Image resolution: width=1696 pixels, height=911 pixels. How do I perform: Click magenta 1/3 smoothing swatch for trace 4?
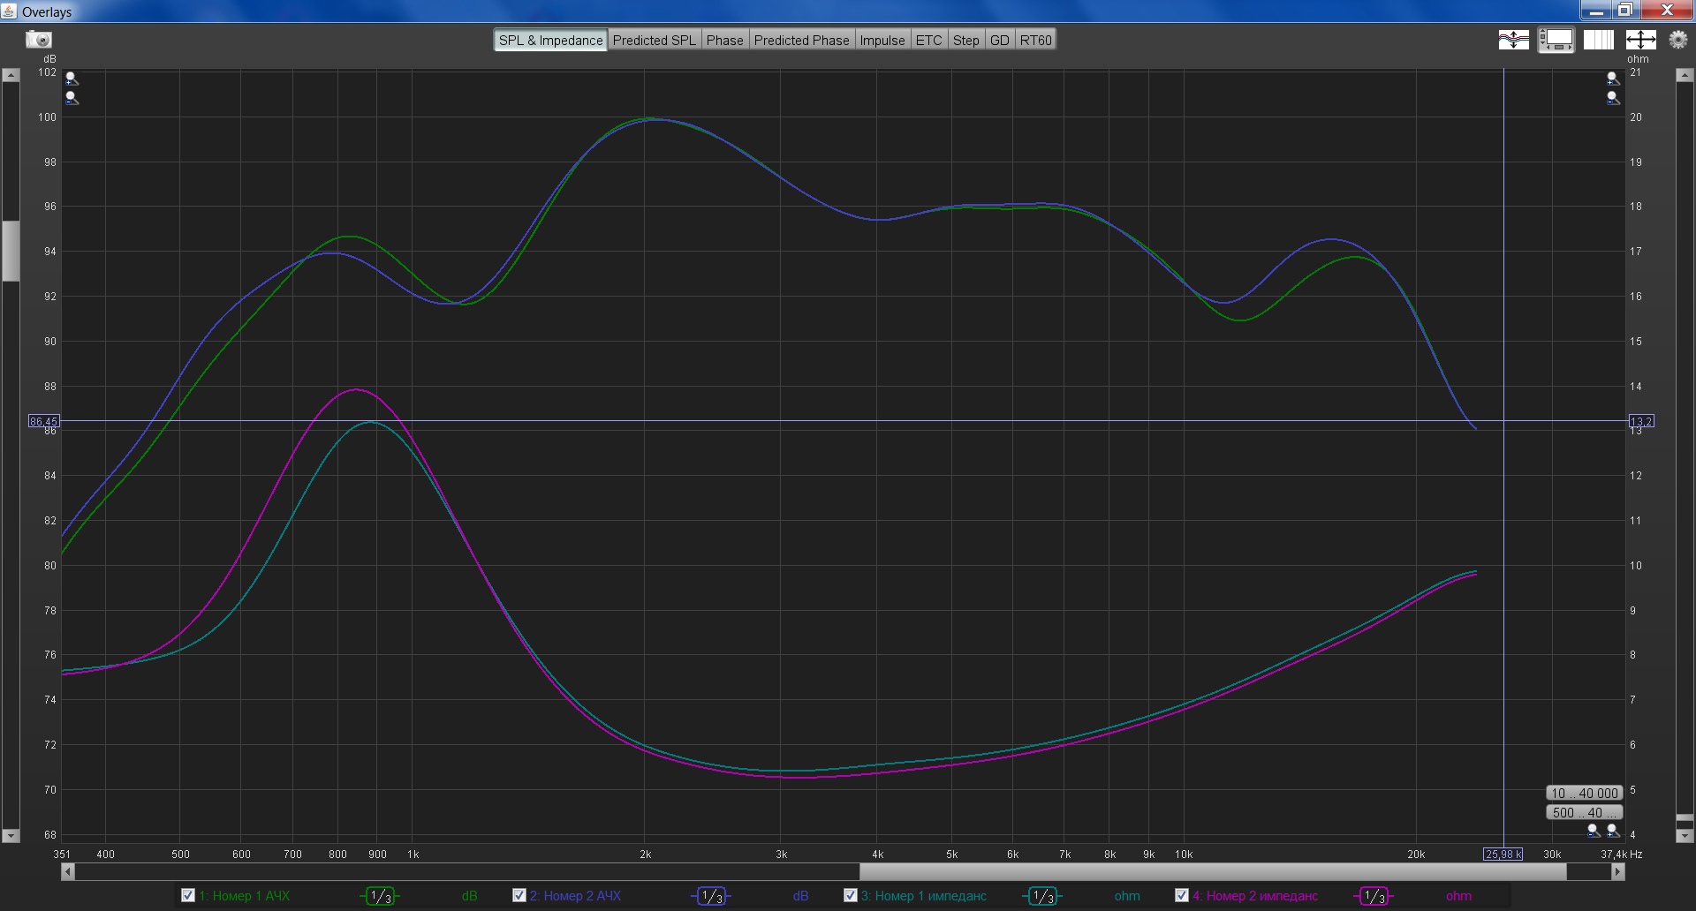click(1374, 896)
